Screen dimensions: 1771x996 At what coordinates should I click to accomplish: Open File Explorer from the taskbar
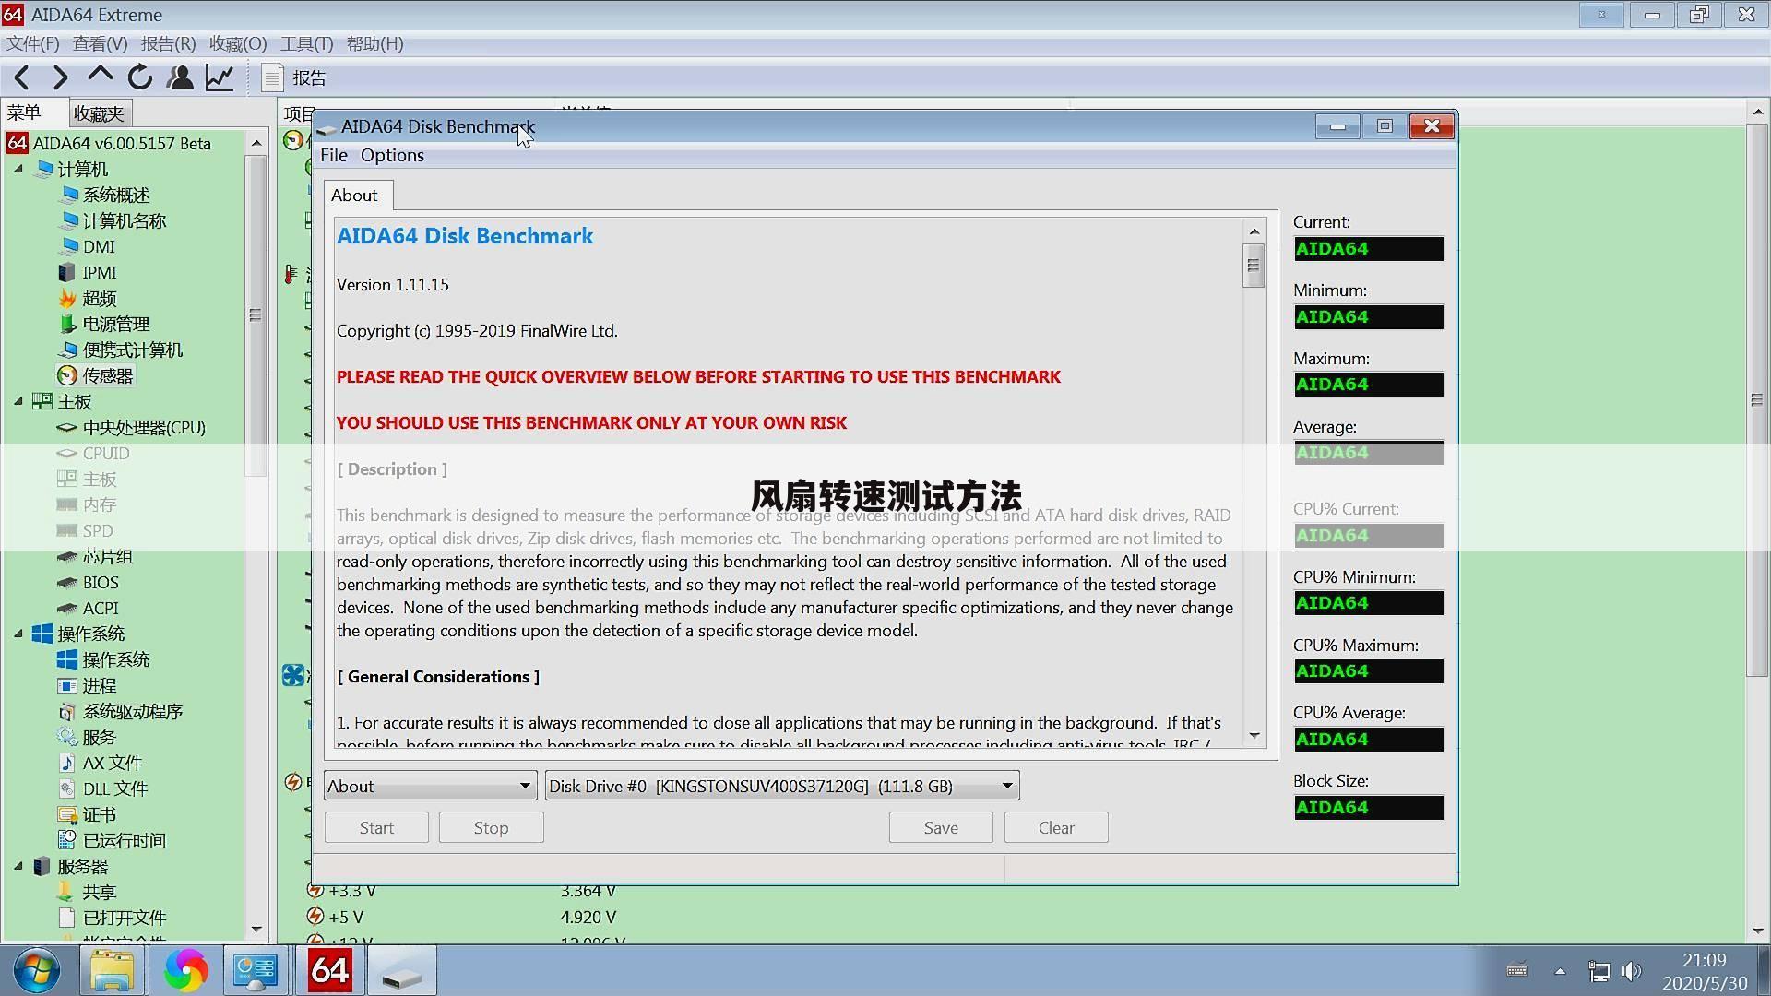pyautogui.click(x=112, y=971)
